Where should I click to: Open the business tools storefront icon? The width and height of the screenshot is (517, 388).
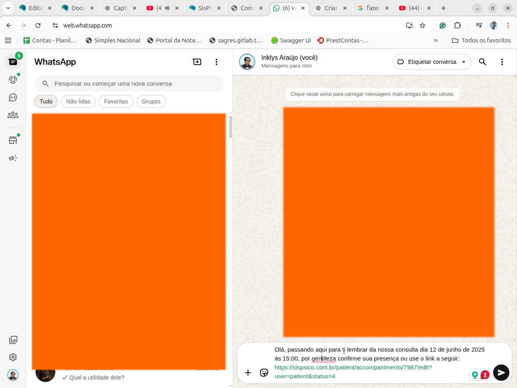13,140
